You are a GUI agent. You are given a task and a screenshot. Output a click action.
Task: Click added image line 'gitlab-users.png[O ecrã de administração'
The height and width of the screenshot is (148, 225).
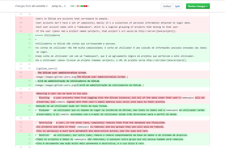tap(89, 85)
